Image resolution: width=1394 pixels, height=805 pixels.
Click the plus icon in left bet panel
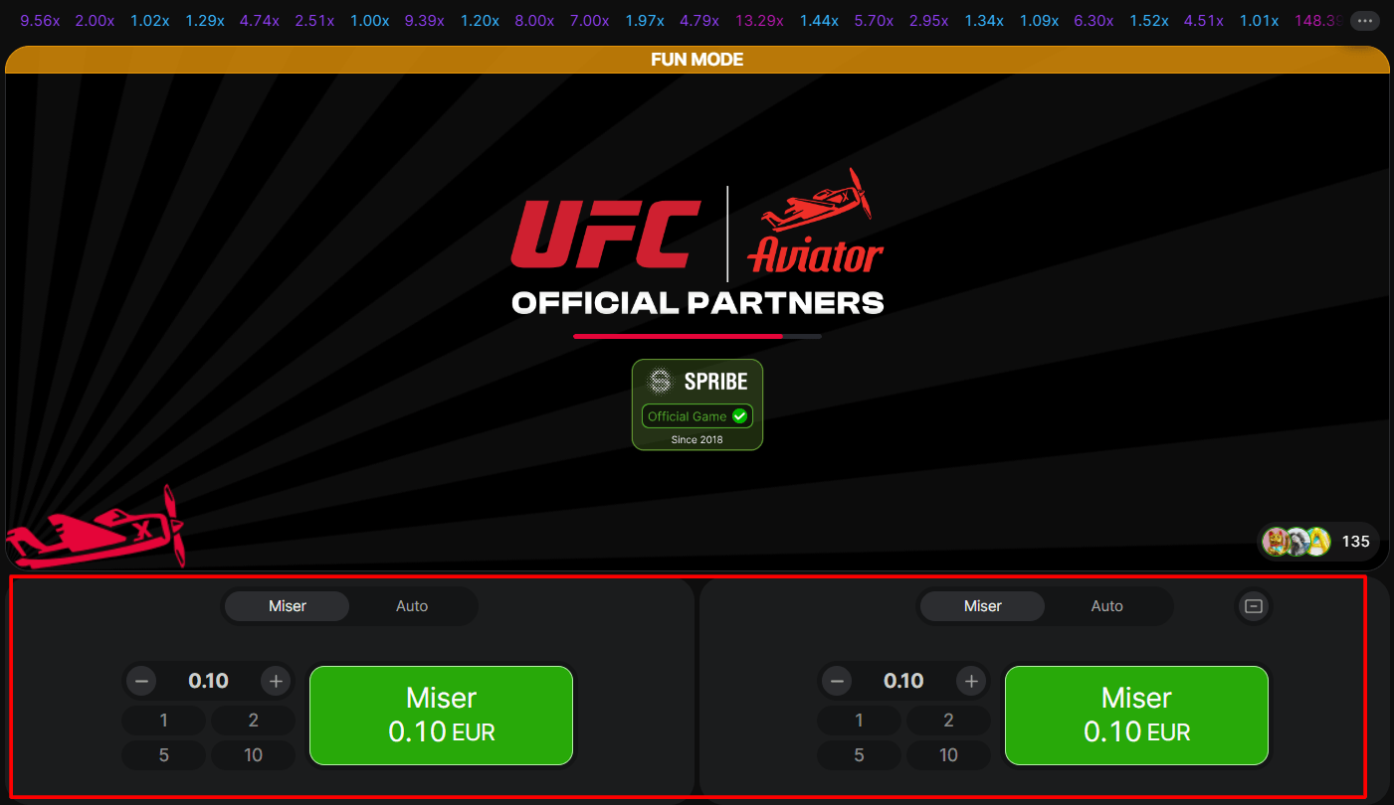click(276, 681)
